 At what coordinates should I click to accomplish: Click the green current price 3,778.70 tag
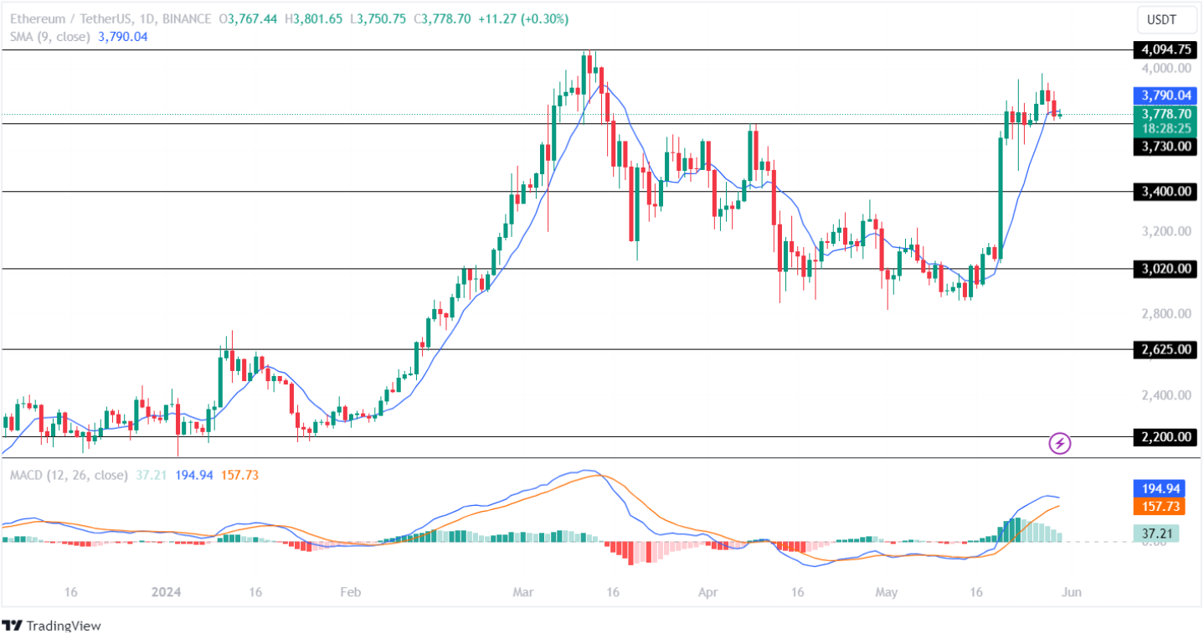[x=1166, y=114]
